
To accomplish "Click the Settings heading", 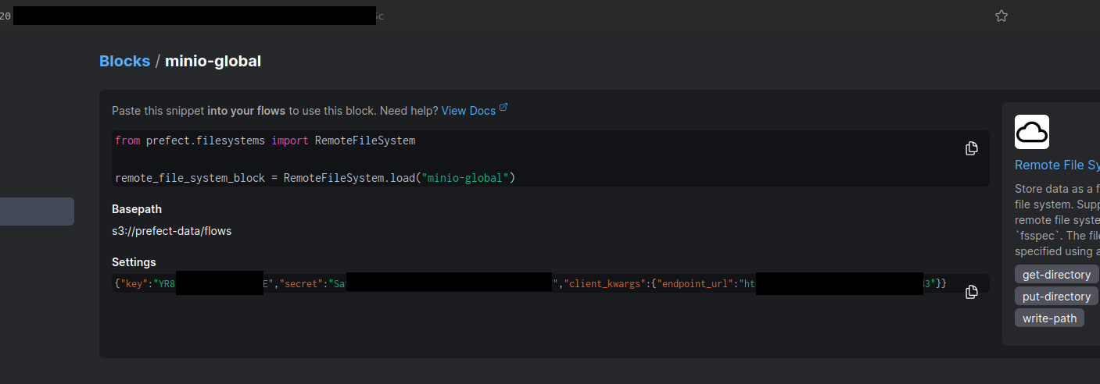I will point(134,262).
